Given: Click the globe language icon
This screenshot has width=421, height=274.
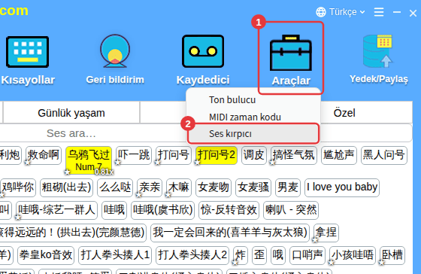Looking at the screenshot, I should tap(321, 12).
